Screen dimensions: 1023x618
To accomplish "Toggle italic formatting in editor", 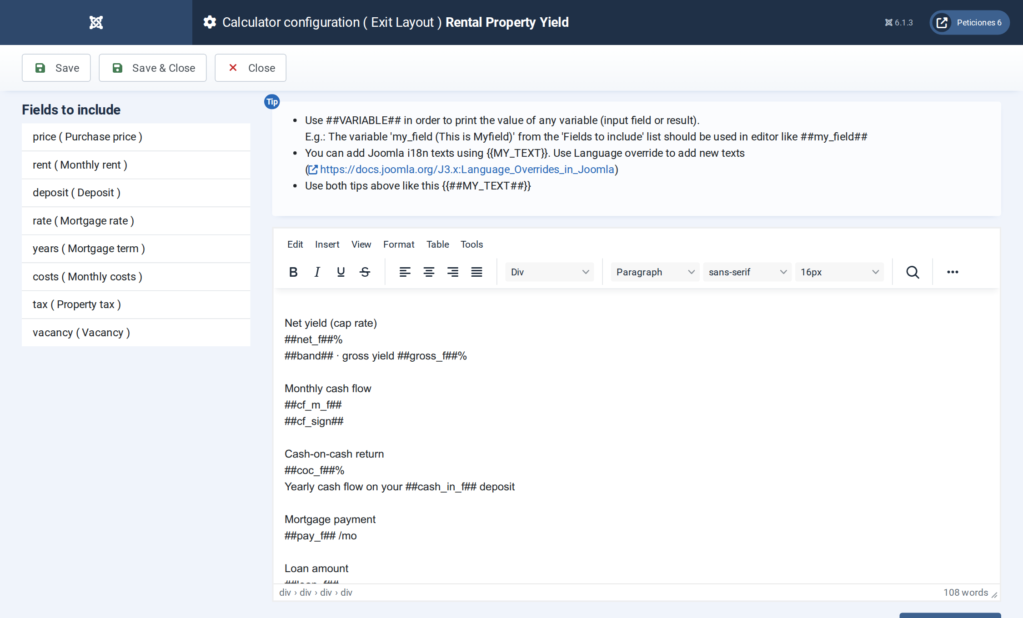I will [317, 272].
